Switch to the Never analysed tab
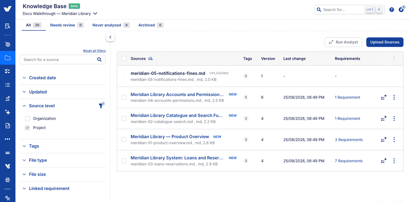 point(111,25)
